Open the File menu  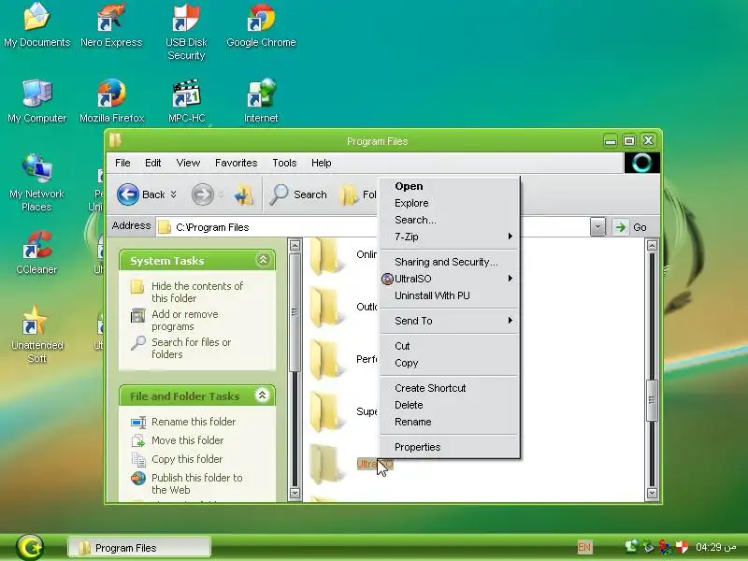click(122, 163)
